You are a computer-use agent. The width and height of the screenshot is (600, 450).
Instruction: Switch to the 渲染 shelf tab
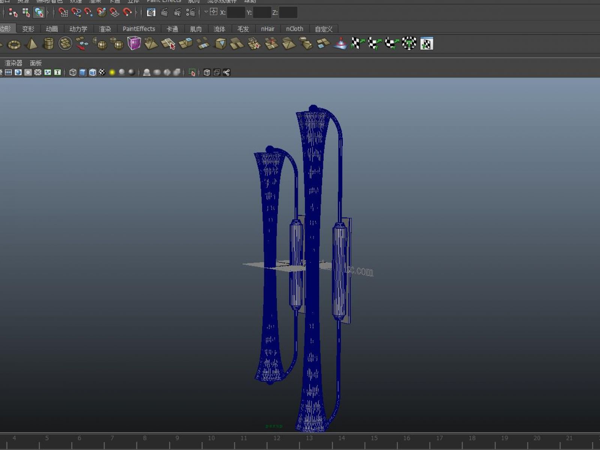pos(105,29)
